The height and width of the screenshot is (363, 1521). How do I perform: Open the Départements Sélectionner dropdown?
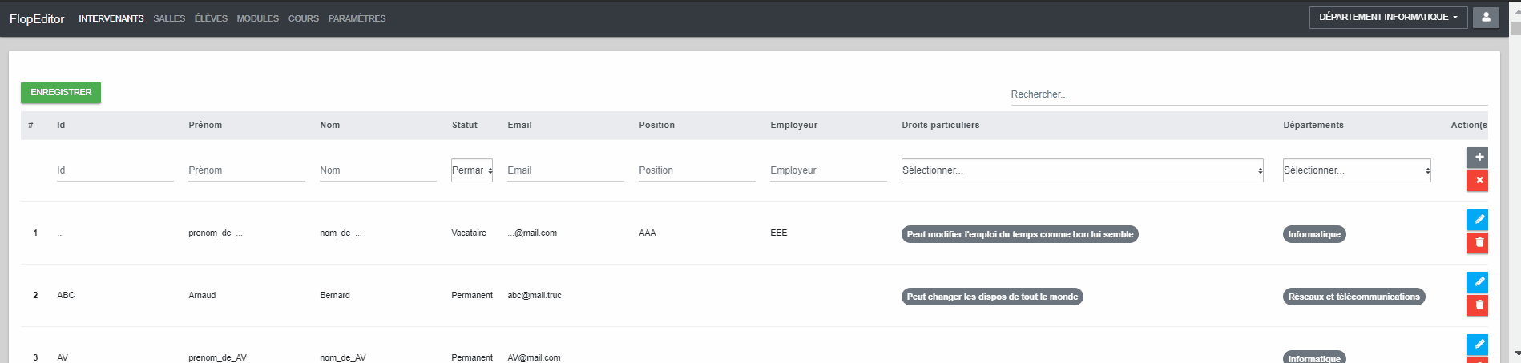pyautogui.click(x=1357, y=170)
